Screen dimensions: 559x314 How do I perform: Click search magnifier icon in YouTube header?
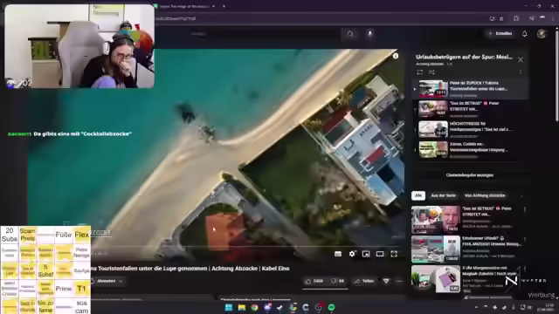pos(350,33)
